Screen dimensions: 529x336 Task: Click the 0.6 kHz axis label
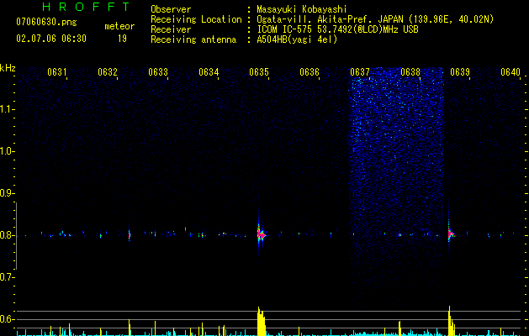[x=7, y=319]
